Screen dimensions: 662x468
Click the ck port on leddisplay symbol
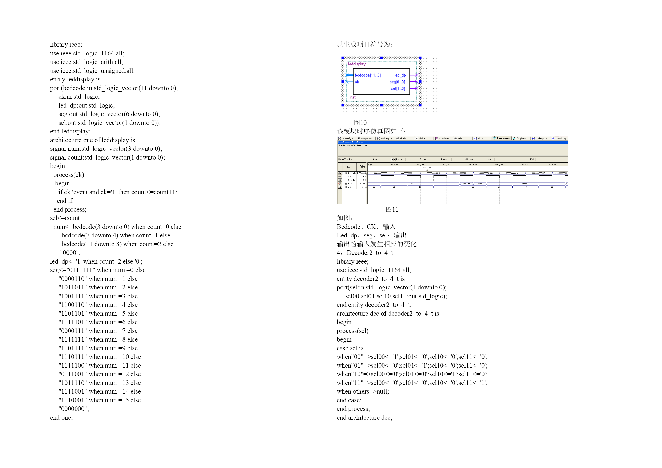(357, 82)
